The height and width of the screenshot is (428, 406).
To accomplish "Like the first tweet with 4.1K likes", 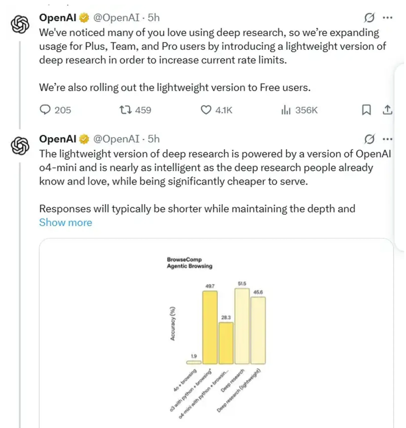I will 206,110.
